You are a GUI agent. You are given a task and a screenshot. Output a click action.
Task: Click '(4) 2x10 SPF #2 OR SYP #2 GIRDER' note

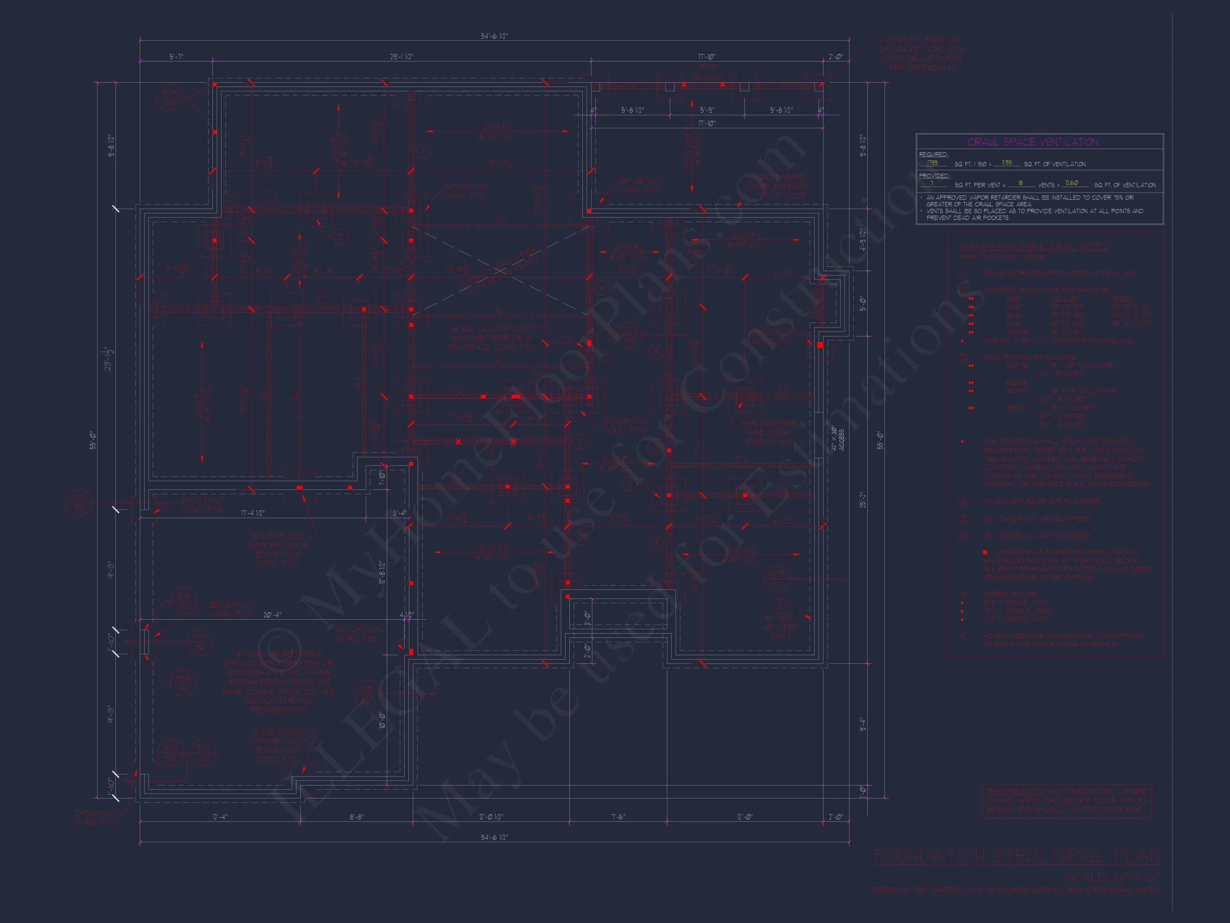[x=1041, y=501]
